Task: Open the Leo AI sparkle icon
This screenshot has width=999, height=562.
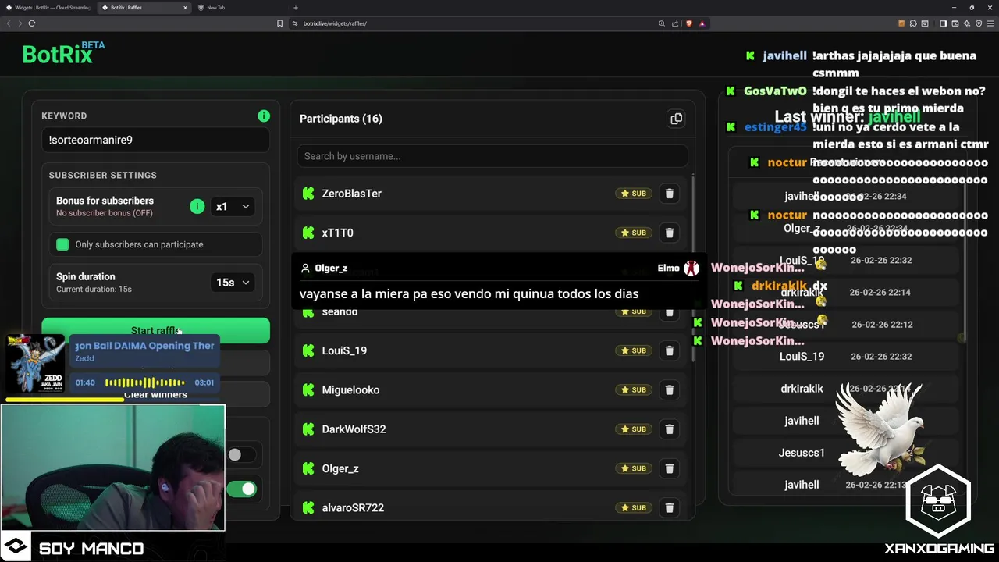Action: (x=967, y=23)
